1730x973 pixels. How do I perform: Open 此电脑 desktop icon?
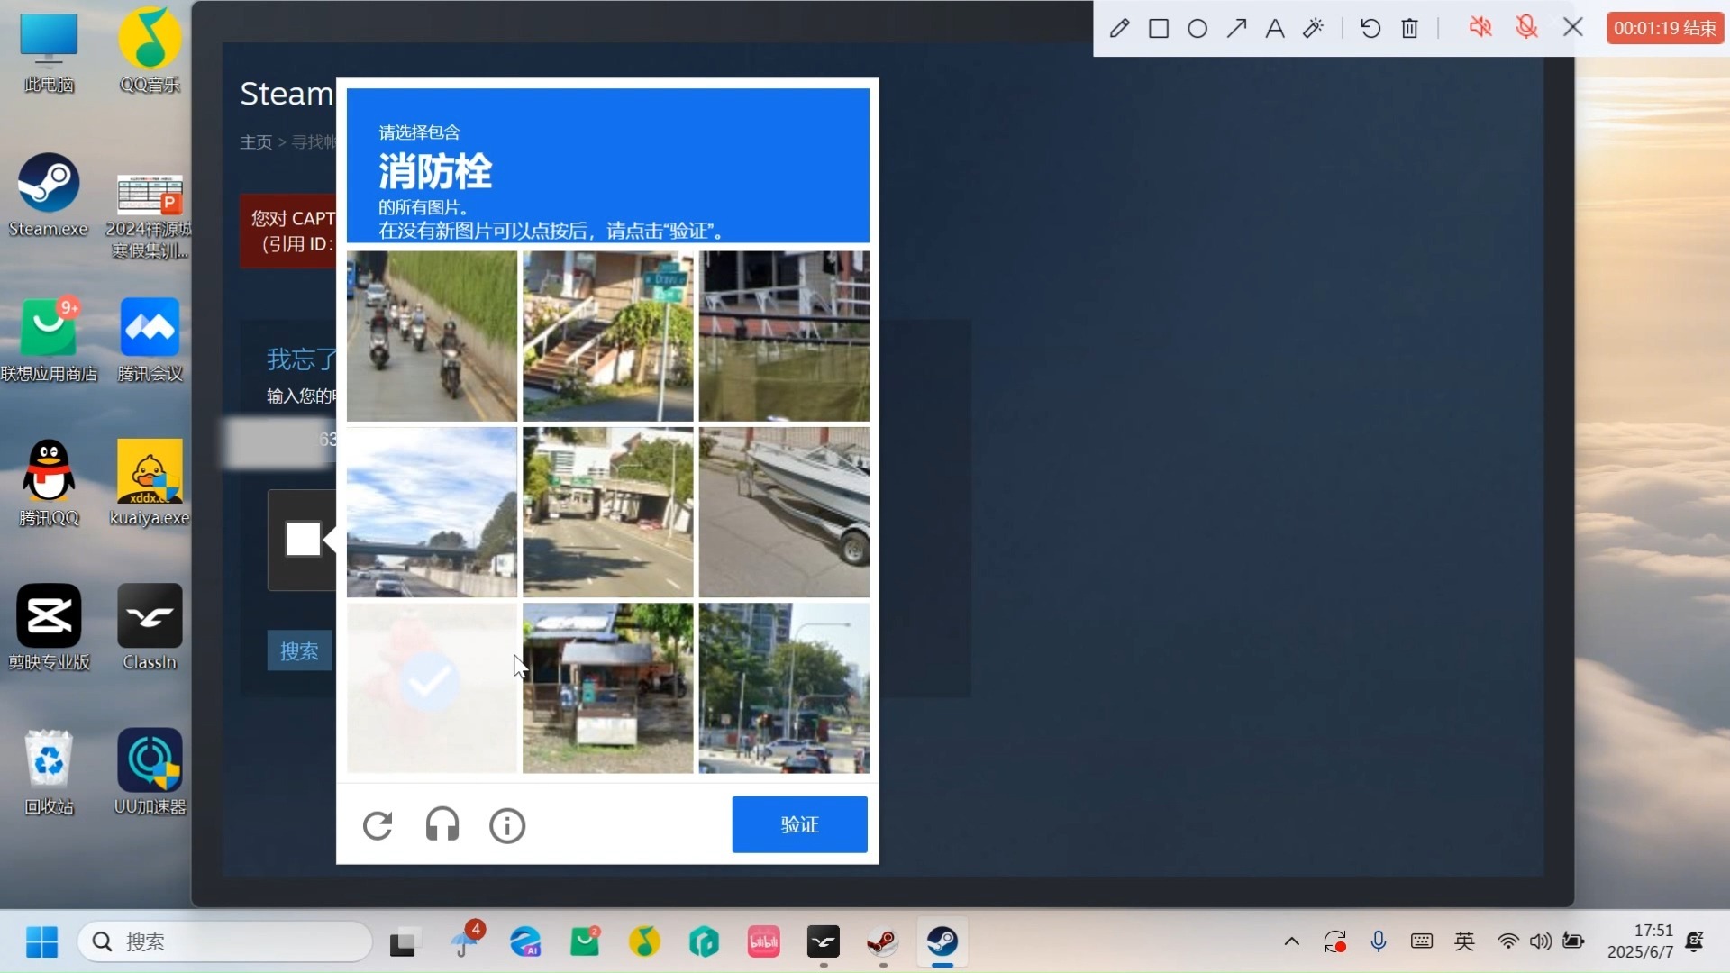49,52
